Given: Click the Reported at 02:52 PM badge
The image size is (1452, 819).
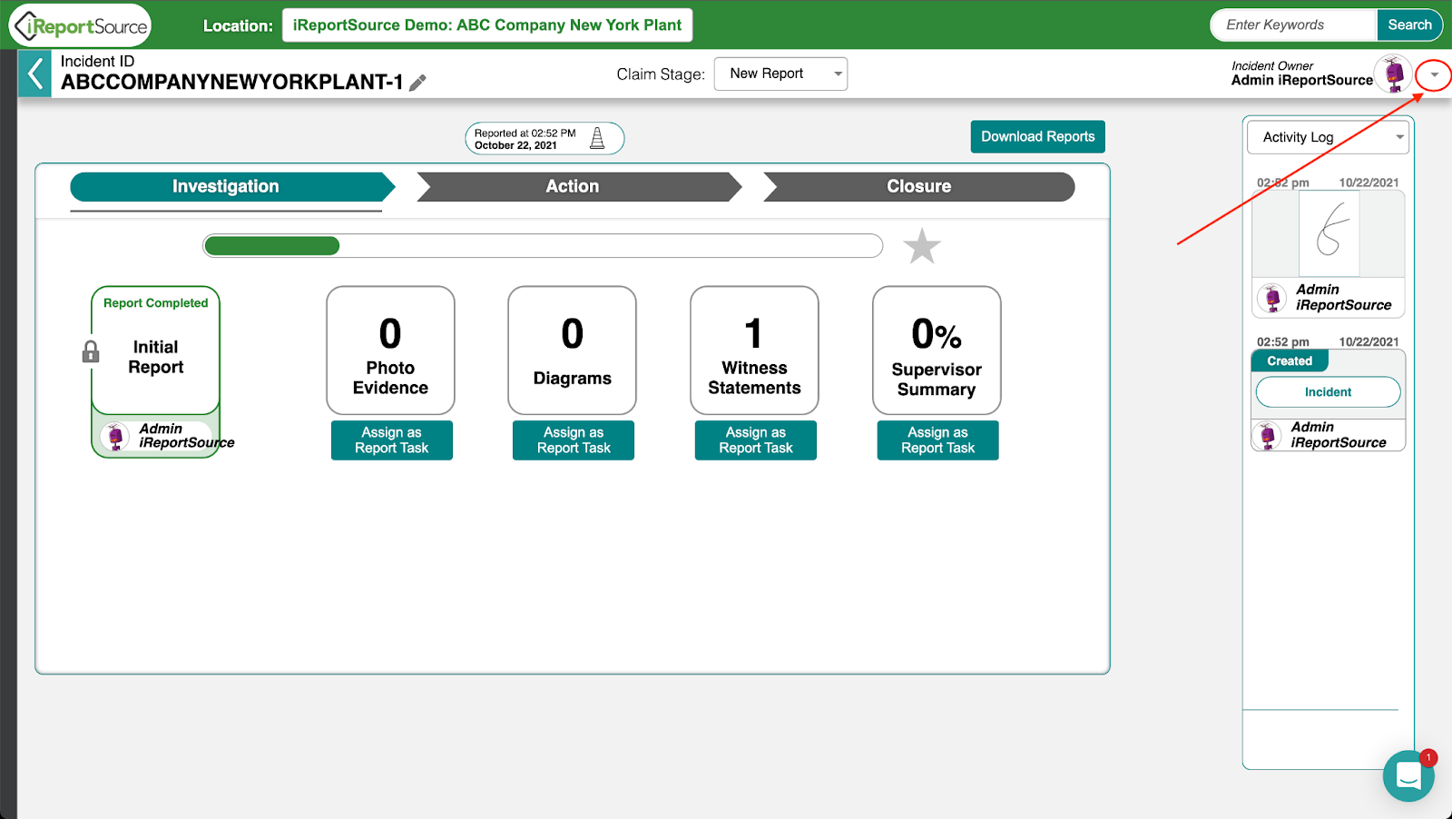Looking at the screenshot, I should pos(544,139).
